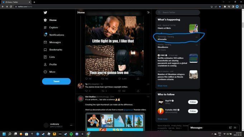244x137 pixels.
Task: Open the Fortnite ANZ profile avatar
Action: (161, 111)
